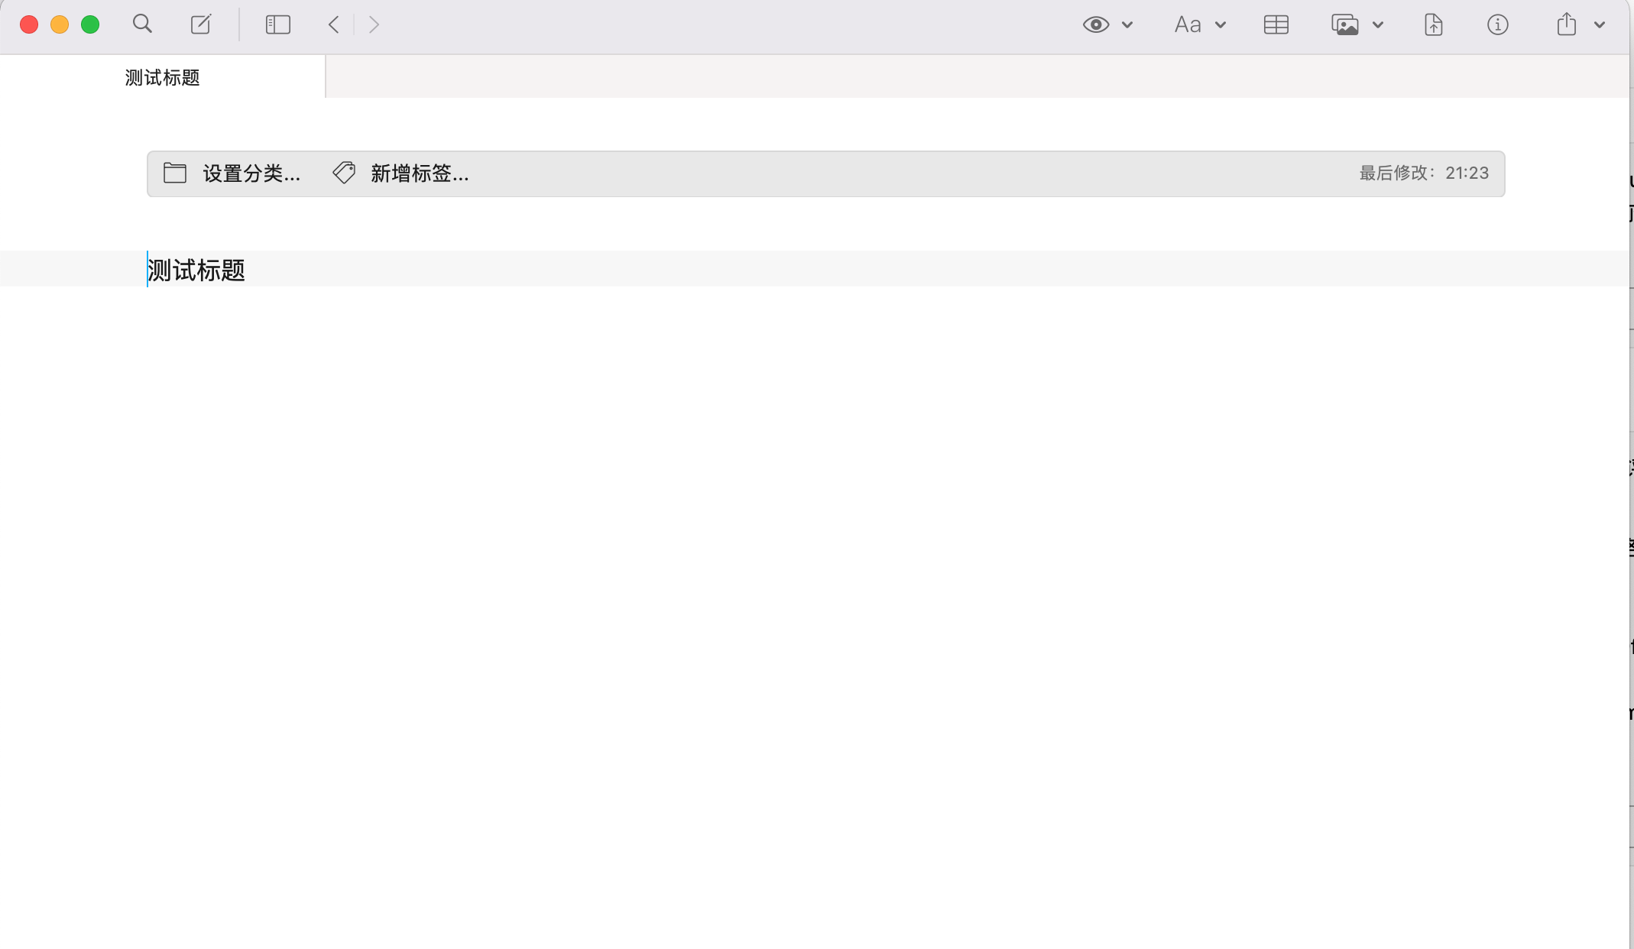Expand the image insert dropdown arrow
This screenshot has width=1634, height=949.
point(1378,25)
